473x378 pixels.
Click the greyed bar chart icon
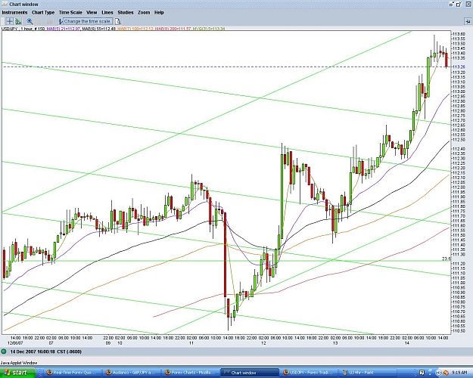coord(50,21)
